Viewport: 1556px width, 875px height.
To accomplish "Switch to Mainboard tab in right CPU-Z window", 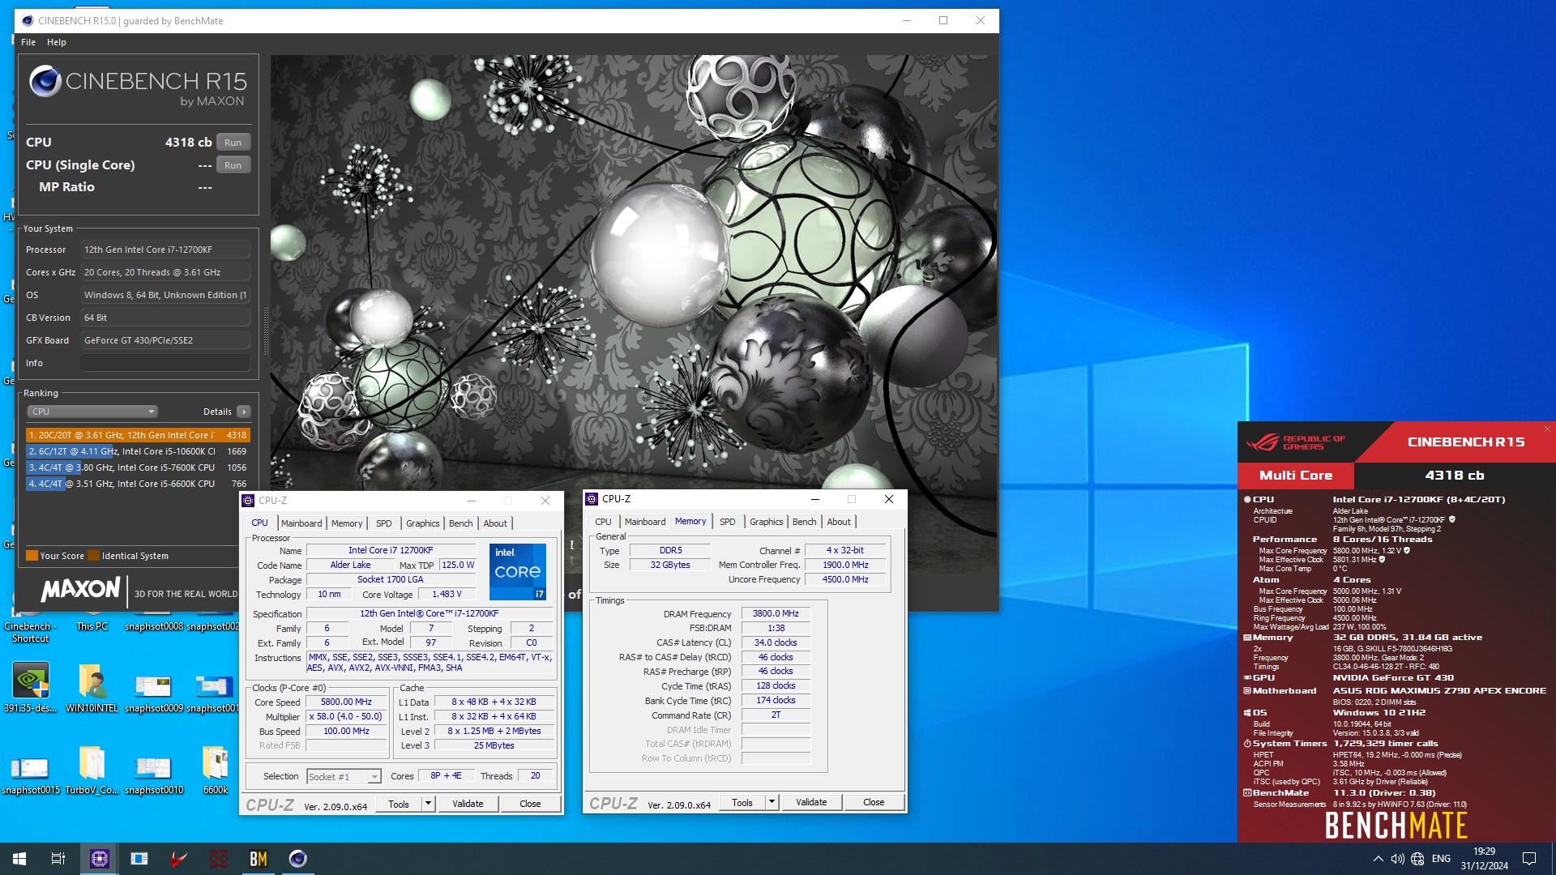I will (645, 522).
